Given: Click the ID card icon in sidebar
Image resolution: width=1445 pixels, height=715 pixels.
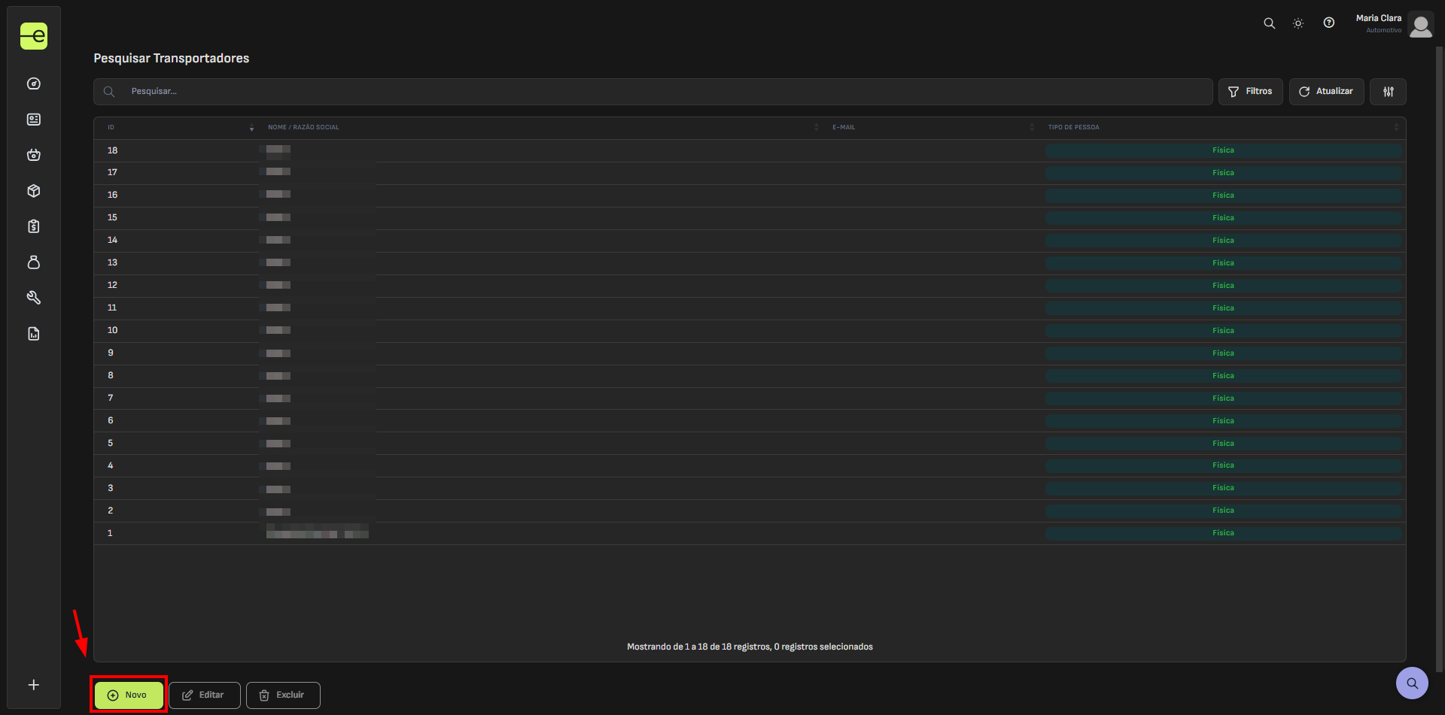Looking at the screenshot, I should pos(34,120).
